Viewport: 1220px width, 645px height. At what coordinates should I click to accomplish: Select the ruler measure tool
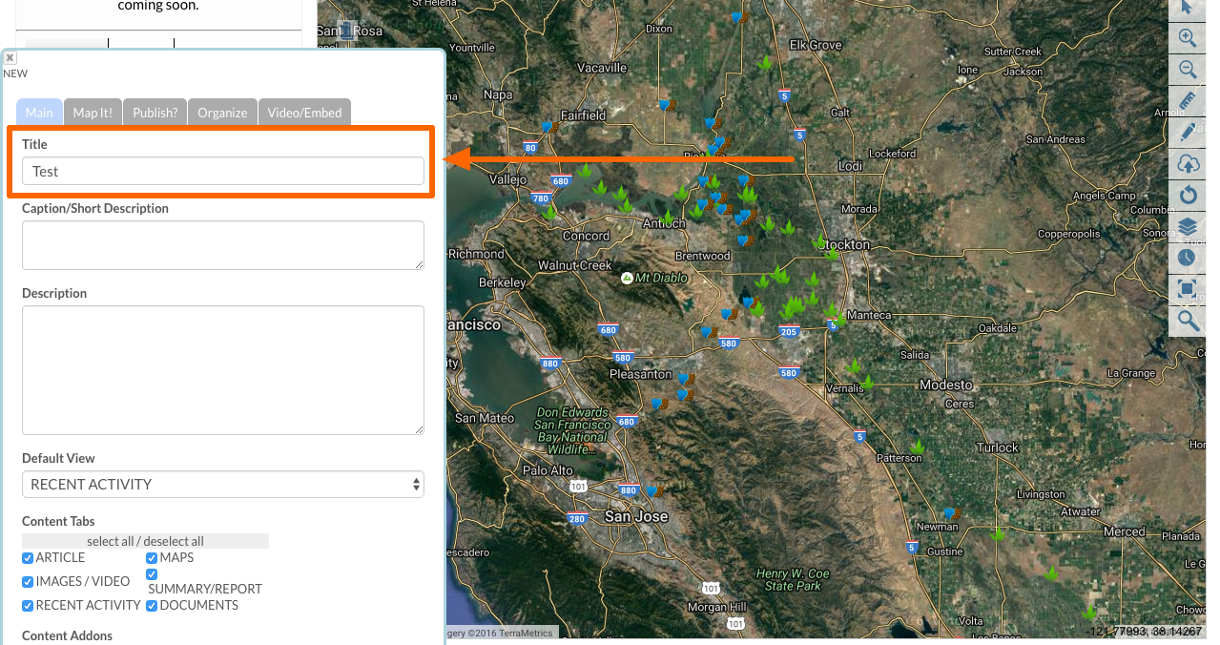coord(1188,101)
